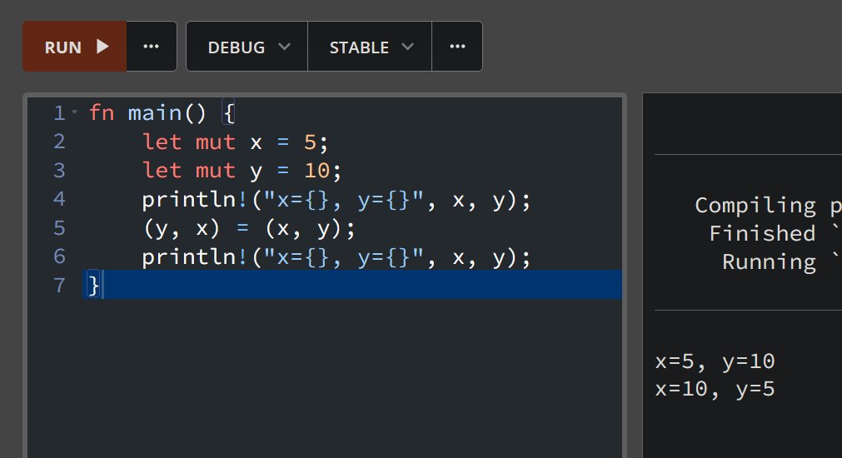Place cursor on 'let mut x = 5;' line
Screen dimensions: 842x458
235,142
